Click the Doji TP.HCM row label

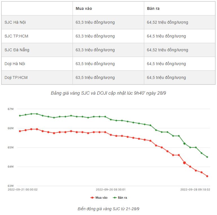tap(16, 77)
